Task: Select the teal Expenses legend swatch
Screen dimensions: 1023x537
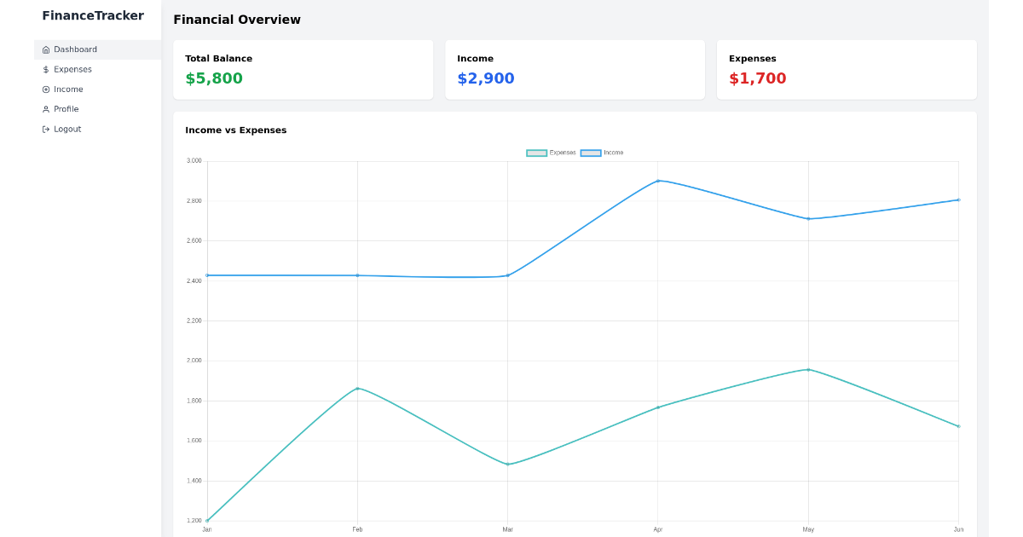Action: [538, 152]
